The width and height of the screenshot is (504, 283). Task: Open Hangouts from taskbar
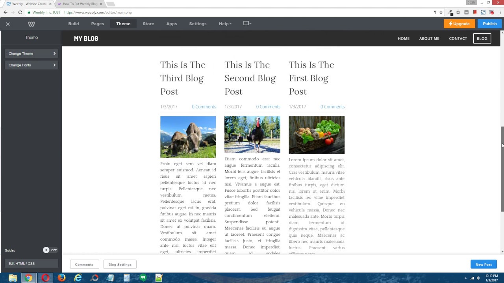click(143, 278)
